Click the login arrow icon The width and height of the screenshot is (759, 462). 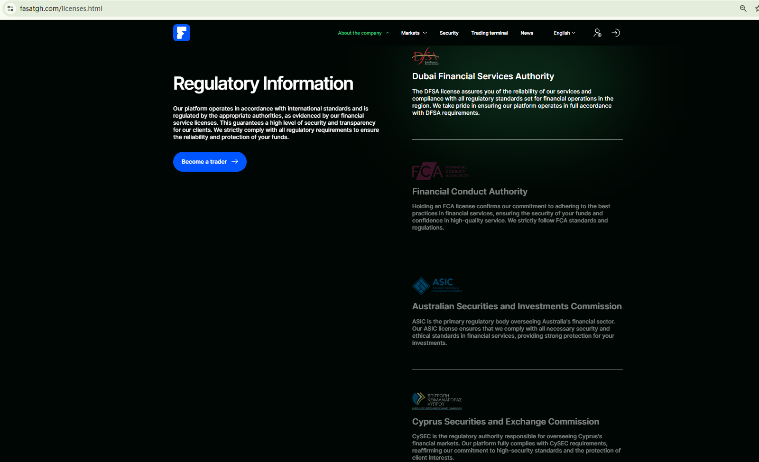pos(616,33)
